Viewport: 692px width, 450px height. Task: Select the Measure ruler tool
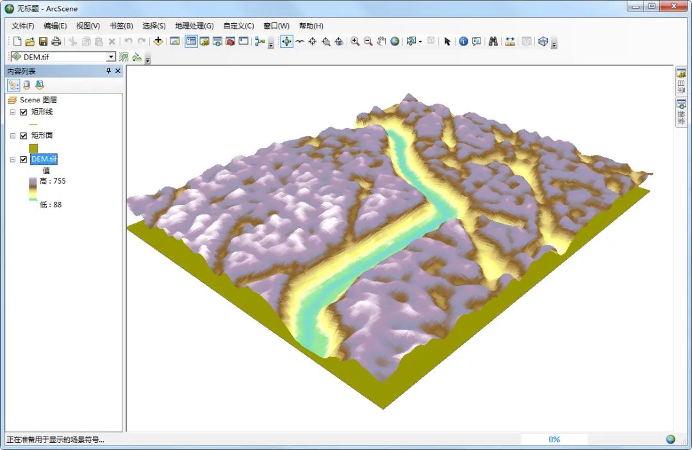[510, 42]
